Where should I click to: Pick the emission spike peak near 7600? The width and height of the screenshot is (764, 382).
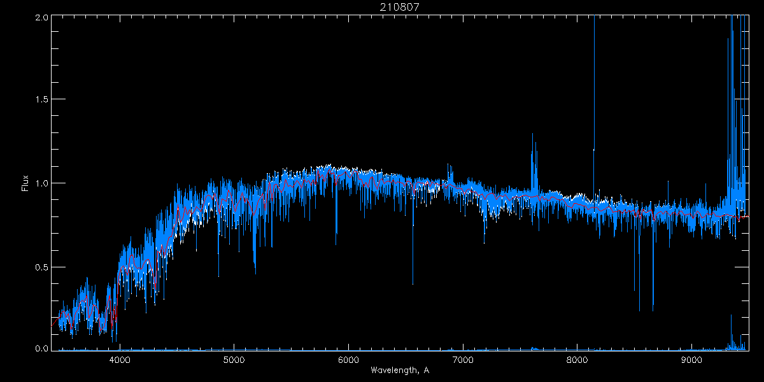(532, 134)
